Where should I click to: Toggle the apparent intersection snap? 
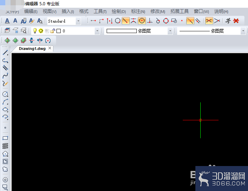pyautogui.click(x=217, y=21)
